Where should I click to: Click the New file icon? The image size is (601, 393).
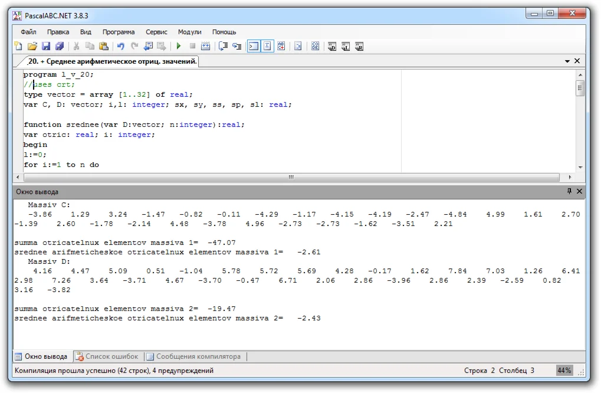coord(18,46)
